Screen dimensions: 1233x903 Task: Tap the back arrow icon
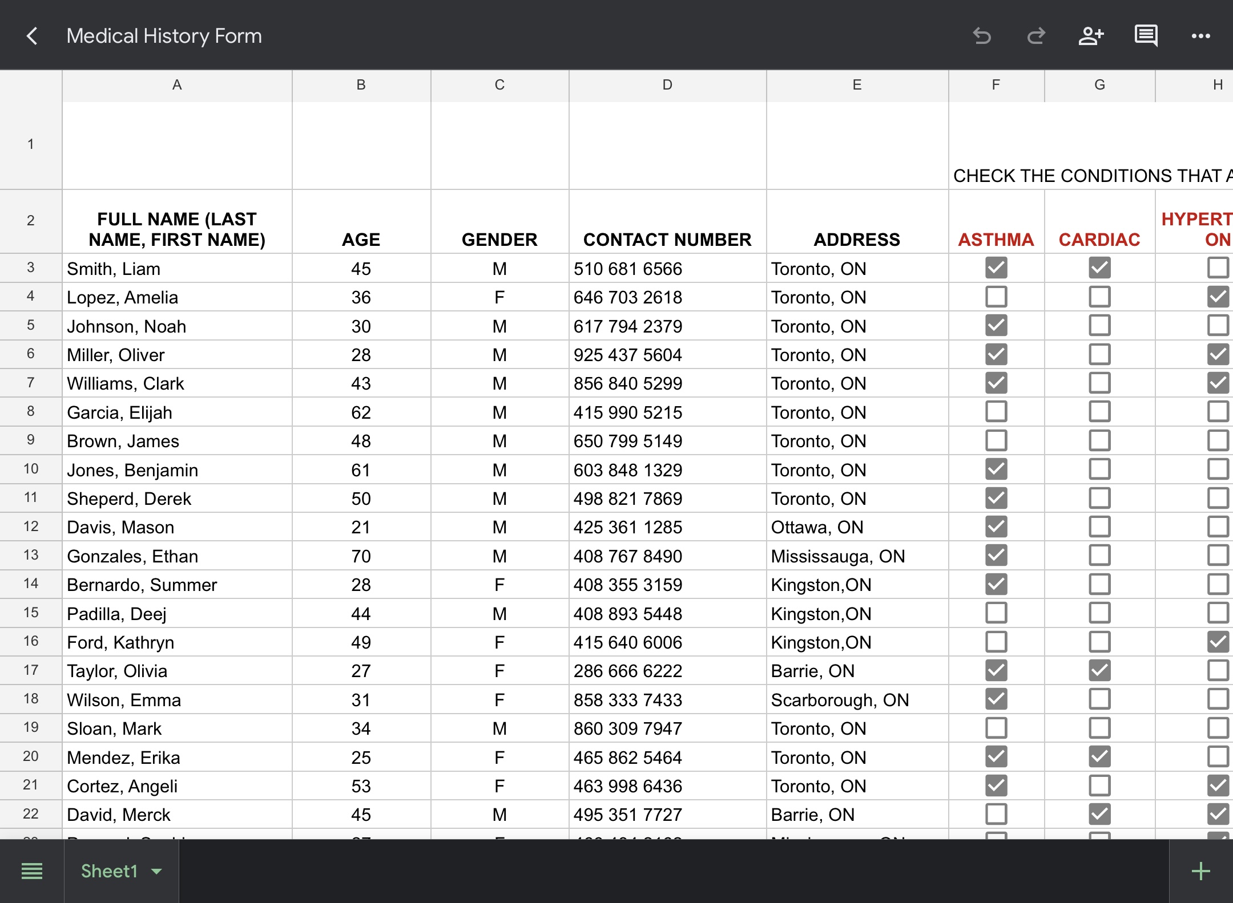point(33,36)
